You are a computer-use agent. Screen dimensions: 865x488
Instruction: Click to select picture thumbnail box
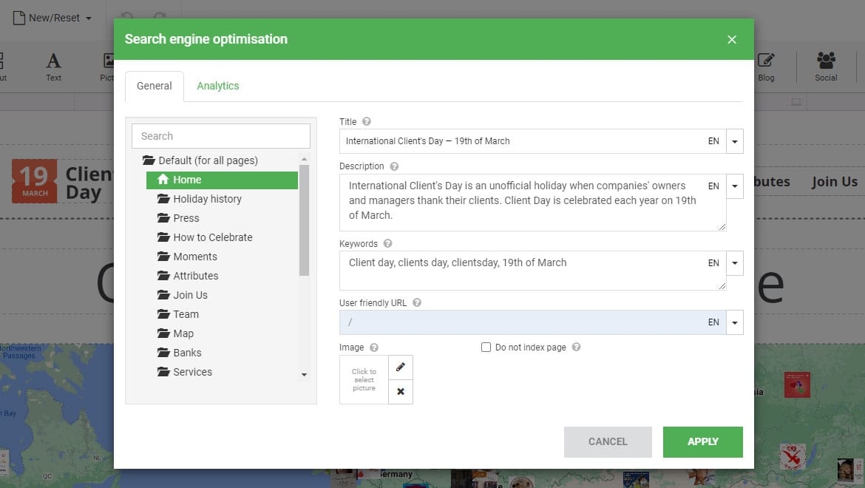364,380
